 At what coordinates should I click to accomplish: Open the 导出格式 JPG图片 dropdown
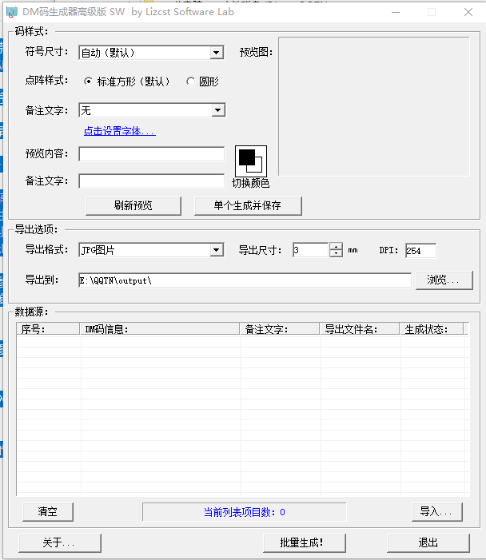216,250
